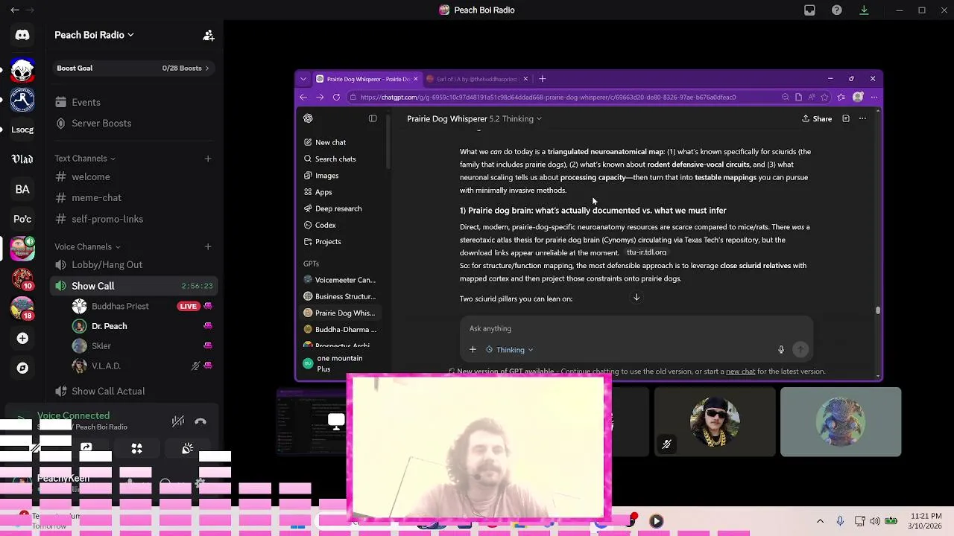
Task: Open Discord direct messages home icon
Action: tap(22, 35)
